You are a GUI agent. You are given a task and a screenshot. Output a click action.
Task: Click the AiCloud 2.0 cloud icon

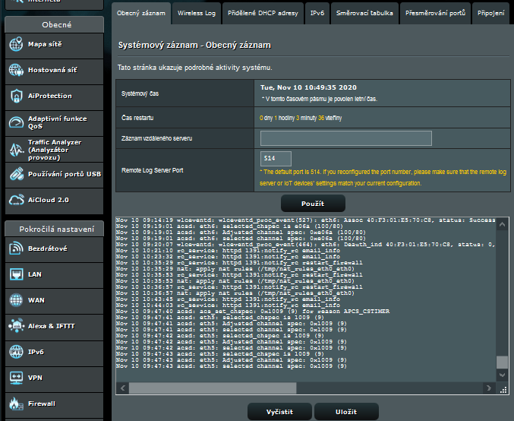(16, 200)
